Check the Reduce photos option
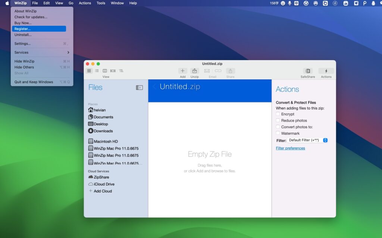 [x=278, y=120]
